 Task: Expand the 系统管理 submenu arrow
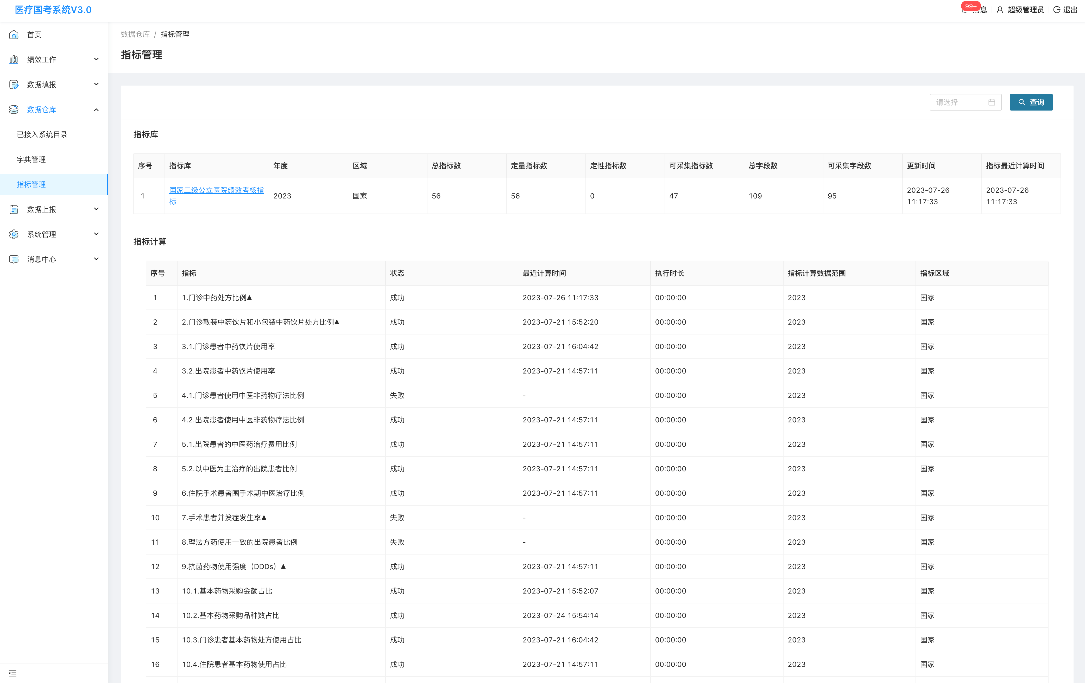(96, 234)
